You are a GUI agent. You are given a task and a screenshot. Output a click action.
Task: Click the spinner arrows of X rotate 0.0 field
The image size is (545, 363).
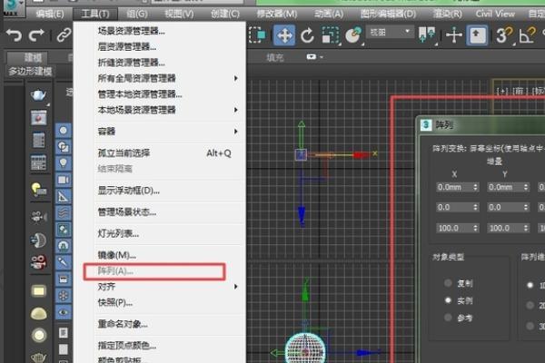[x=475, y=208]
